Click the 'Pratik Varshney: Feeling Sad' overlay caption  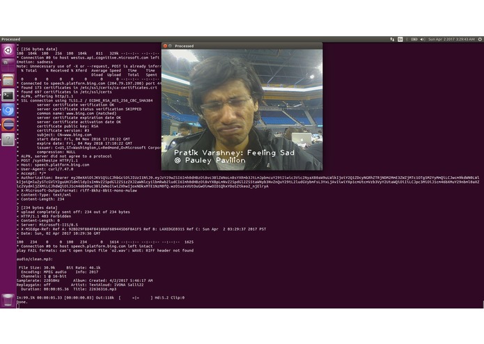click(234, 153)
